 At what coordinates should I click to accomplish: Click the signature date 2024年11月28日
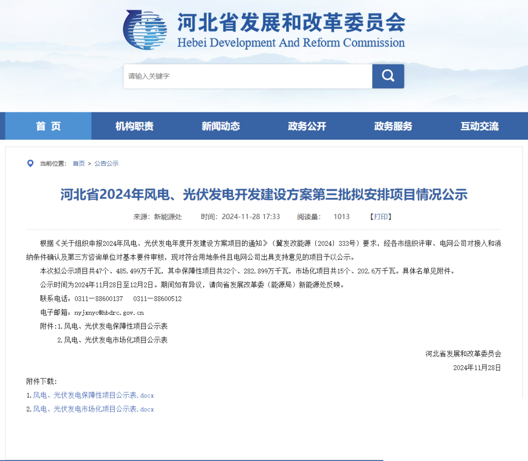pos(477,368)
